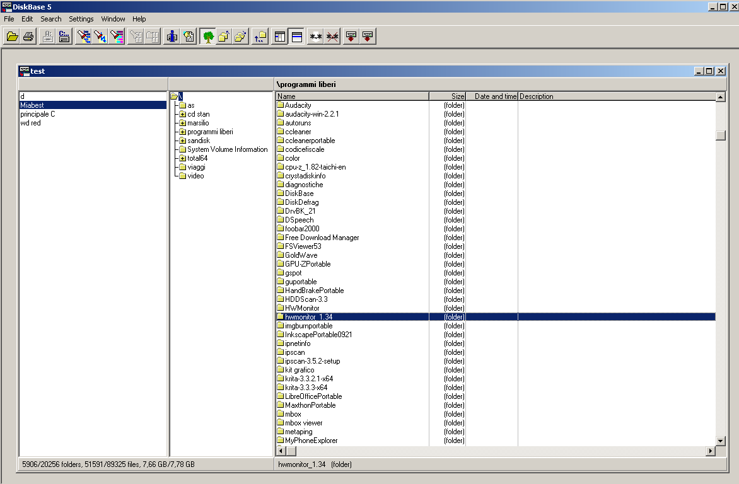Click the open folder toolbar icon
Image resolution: width=739 pixels, height=484 pixels.
(x=12, y=37)
